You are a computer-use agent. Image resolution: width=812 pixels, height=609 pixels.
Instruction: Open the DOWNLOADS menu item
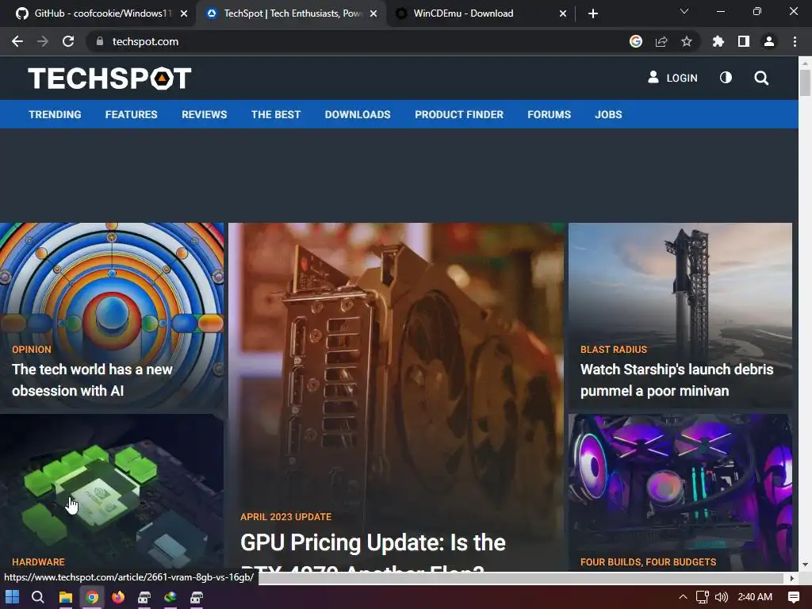click(x=358, y=114)
